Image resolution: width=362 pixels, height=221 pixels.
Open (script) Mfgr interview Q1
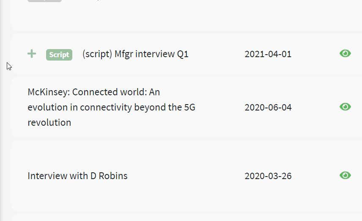click(x=135, y=54)
